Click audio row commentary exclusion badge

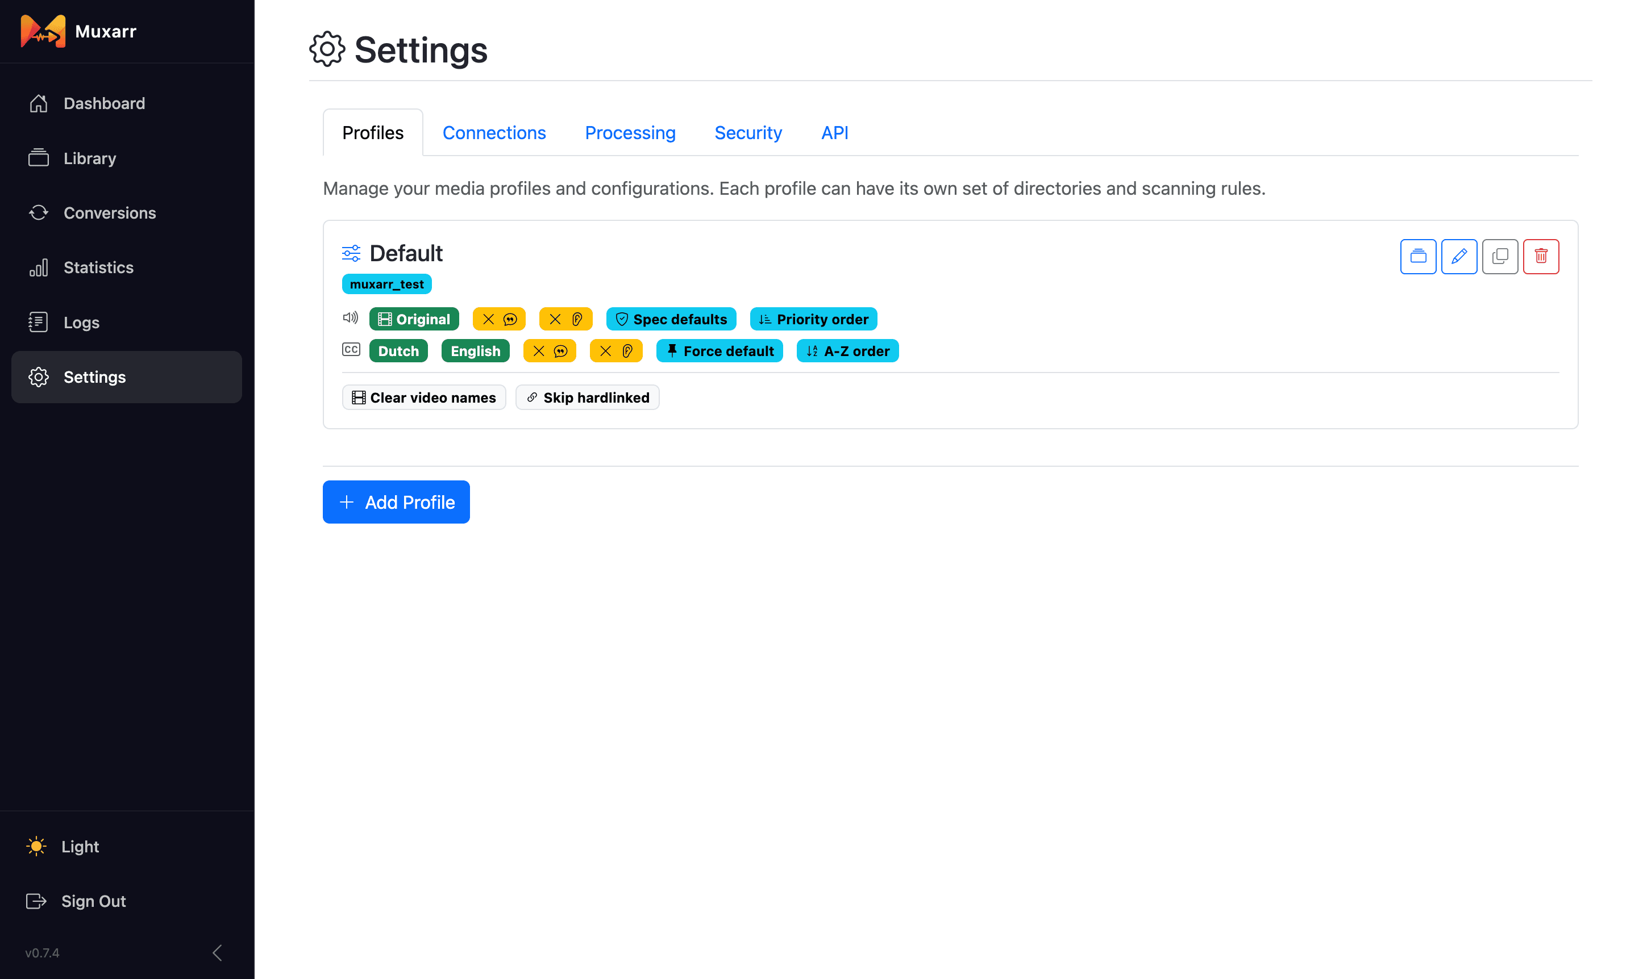pyautogui.click(x=499, y=319)
